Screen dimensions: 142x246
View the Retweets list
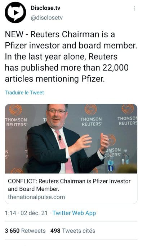tap(34, 231)
